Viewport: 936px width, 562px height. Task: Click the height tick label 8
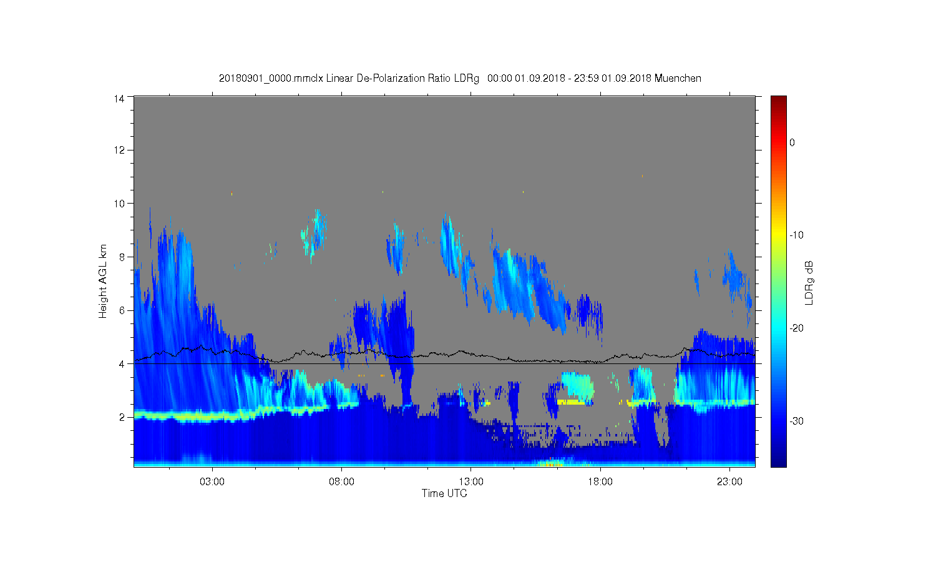[122, 257]
